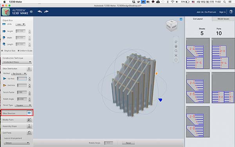Click the bottom view-settings navigation icon

point(176,60)
